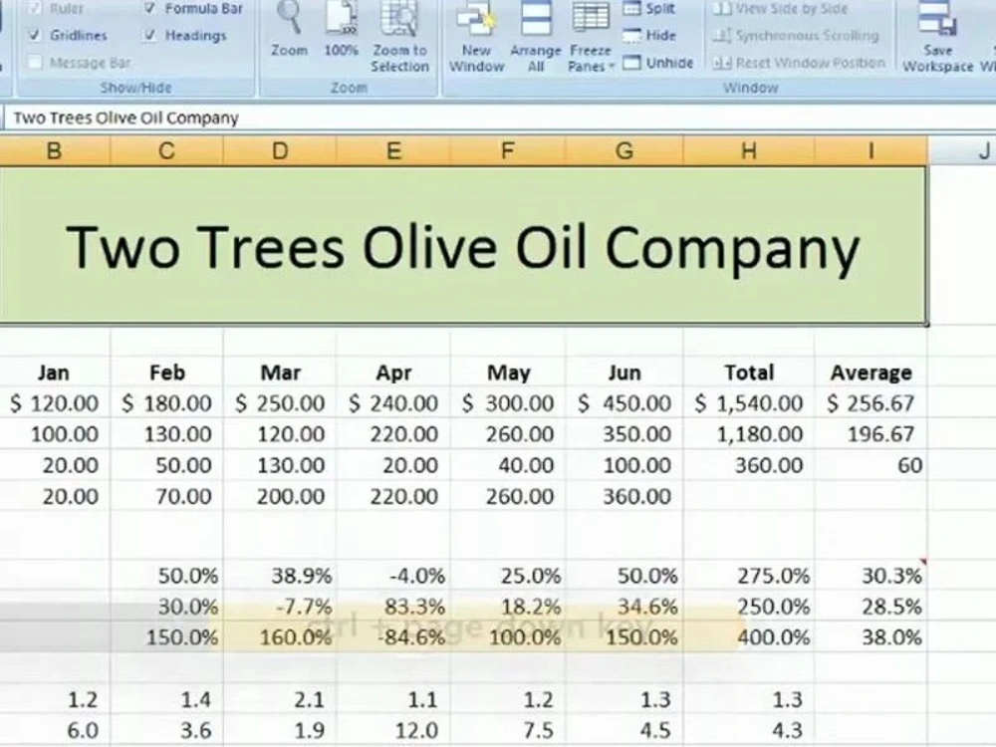Select the 12.0 cell in Apr column
Image resolution: width=996 pixels, height=747 pixels.
click(393, 730)
